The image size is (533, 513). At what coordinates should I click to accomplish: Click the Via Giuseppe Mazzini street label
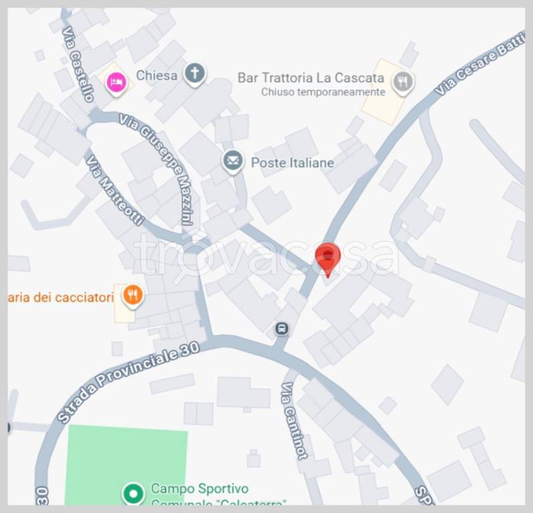157,169
